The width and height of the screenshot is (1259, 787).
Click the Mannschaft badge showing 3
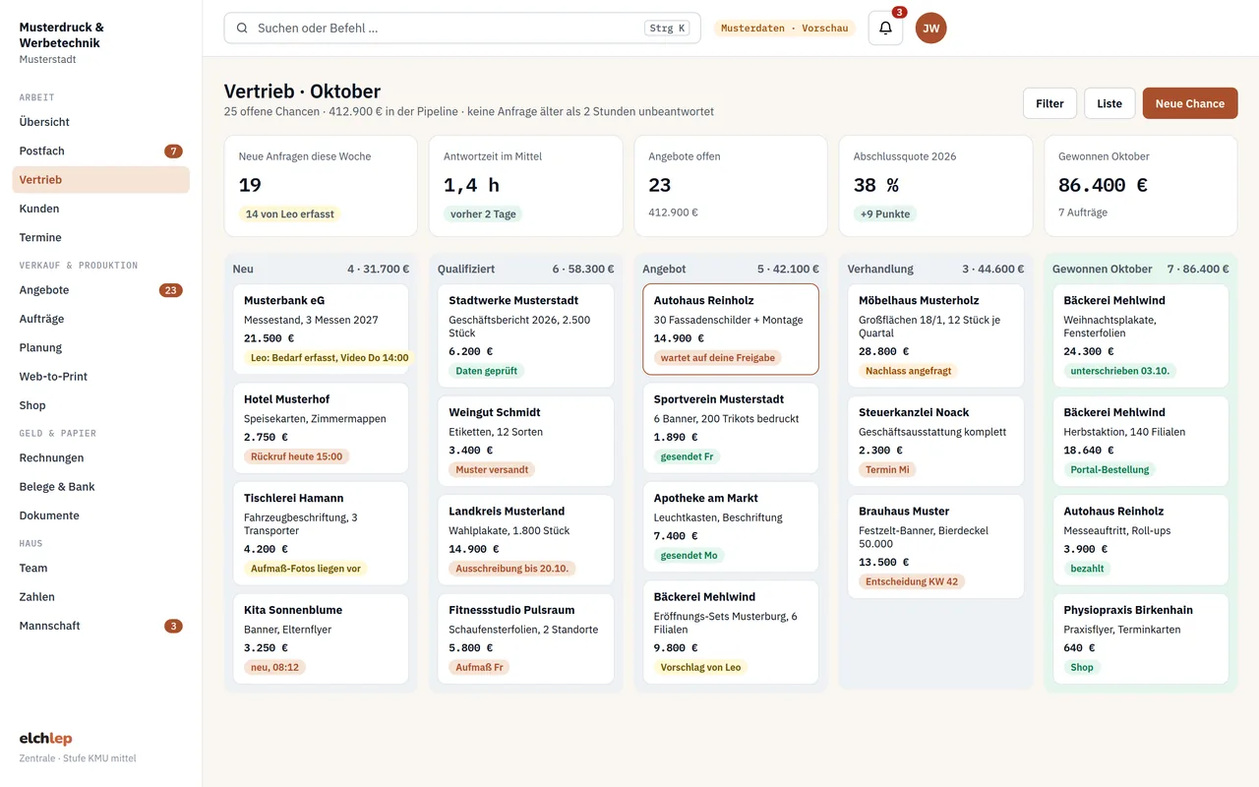tap(173, 626)
